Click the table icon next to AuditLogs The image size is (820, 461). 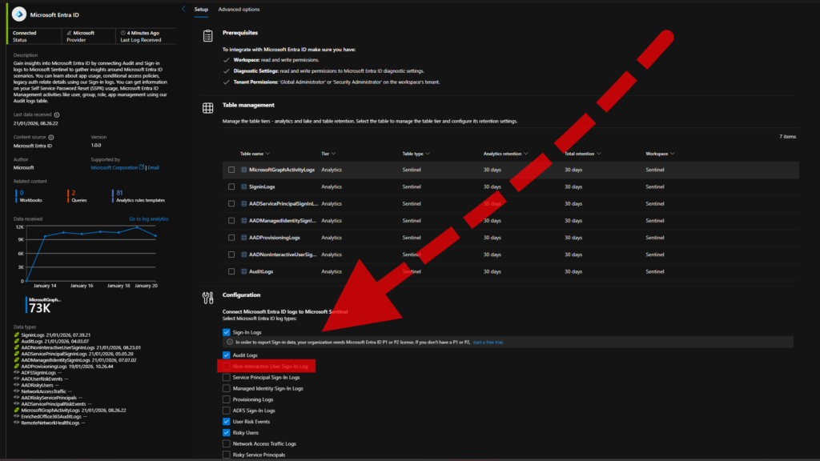(x=243, y=271)
